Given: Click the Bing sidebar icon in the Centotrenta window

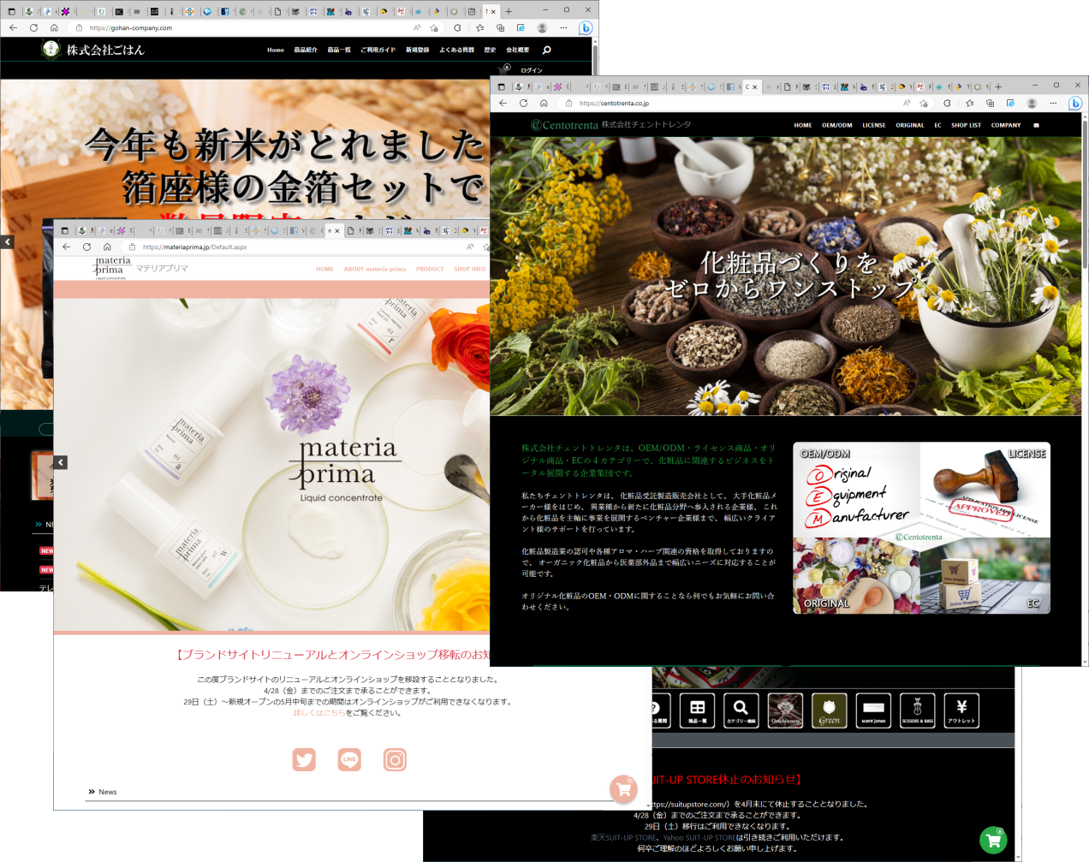Looking at the screenshot, I should (x=1075, y=103).
